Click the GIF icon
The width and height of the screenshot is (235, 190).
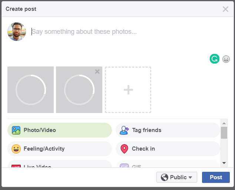click(124, 166)
